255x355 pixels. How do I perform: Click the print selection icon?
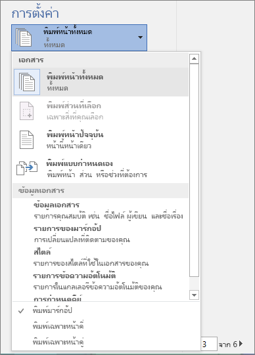[26, 111]
